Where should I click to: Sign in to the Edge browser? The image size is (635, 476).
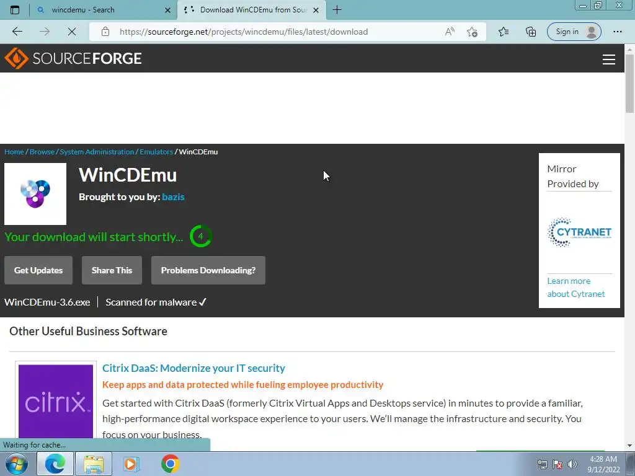pos(574,32)
